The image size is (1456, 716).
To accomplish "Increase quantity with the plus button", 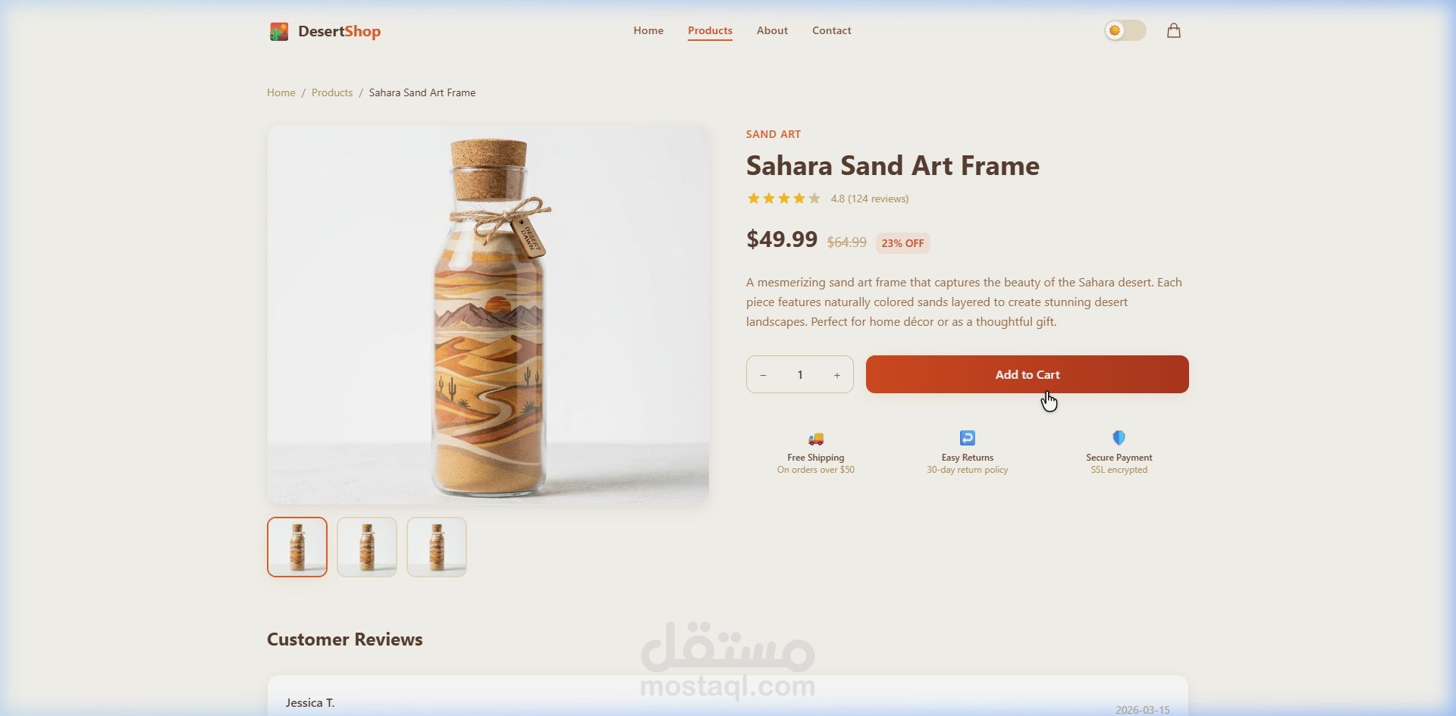I will (837, 375).
